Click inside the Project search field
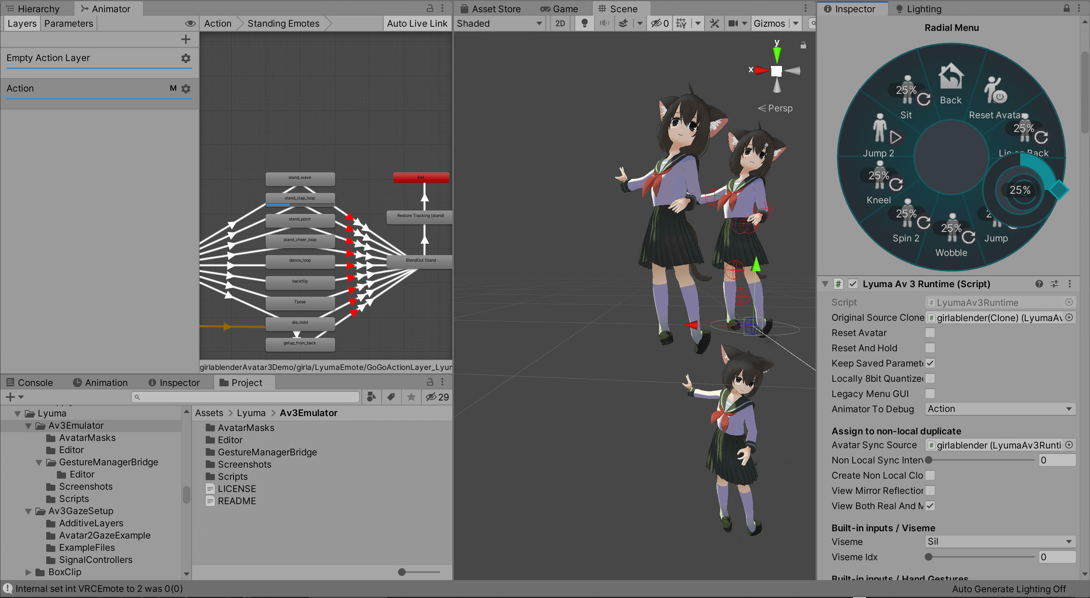The image size is (1090, 598). click(x=245, y=397)
